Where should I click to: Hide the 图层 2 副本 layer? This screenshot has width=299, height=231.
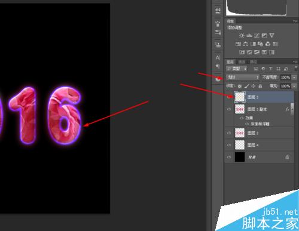(229, 109)
